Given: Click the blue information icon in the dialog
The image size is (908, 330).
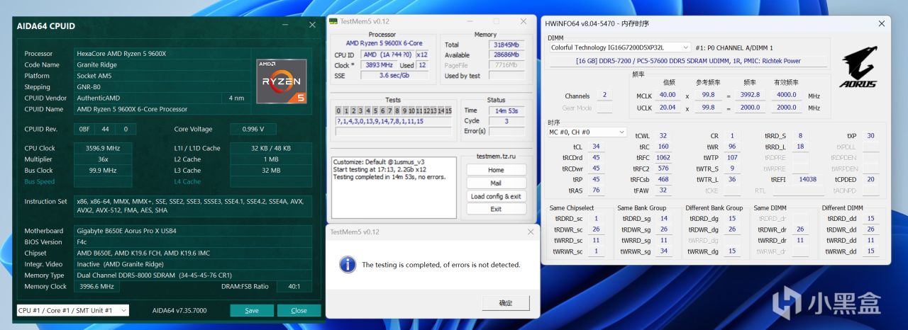Looking at the screenshot, I should point(348,264).
